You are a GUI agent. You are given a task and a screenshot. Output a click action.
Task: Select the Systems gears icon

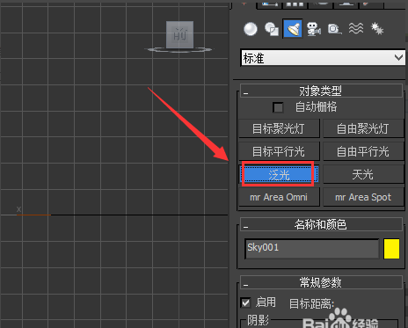point(377,29)
